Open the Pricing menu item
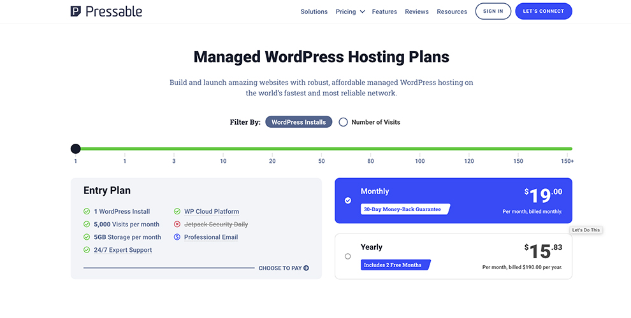631x318 pixels. (x=345, y=11)
